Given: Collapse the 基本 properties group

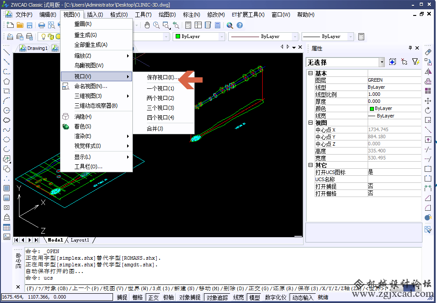Looking at the screenshot, I should click(x=310, y=73).
